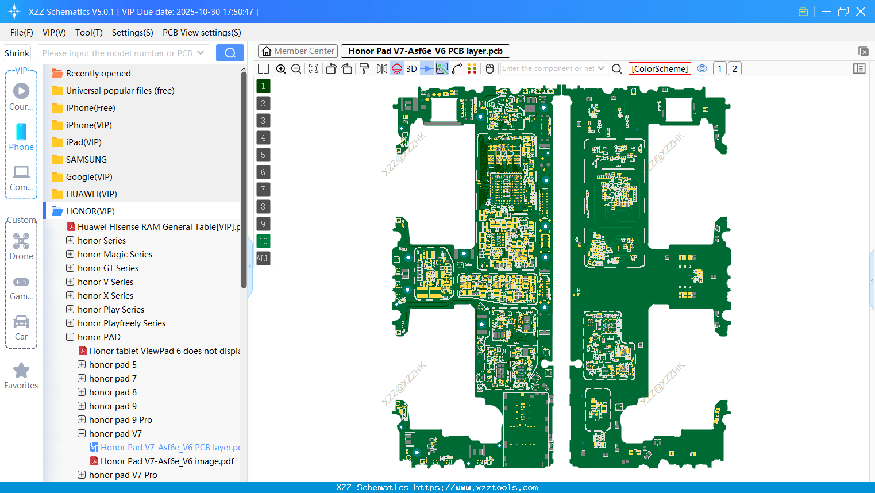Expand honor pad 9 Pro node
Screen dimensions: 875x493
[x=82, y=419]
